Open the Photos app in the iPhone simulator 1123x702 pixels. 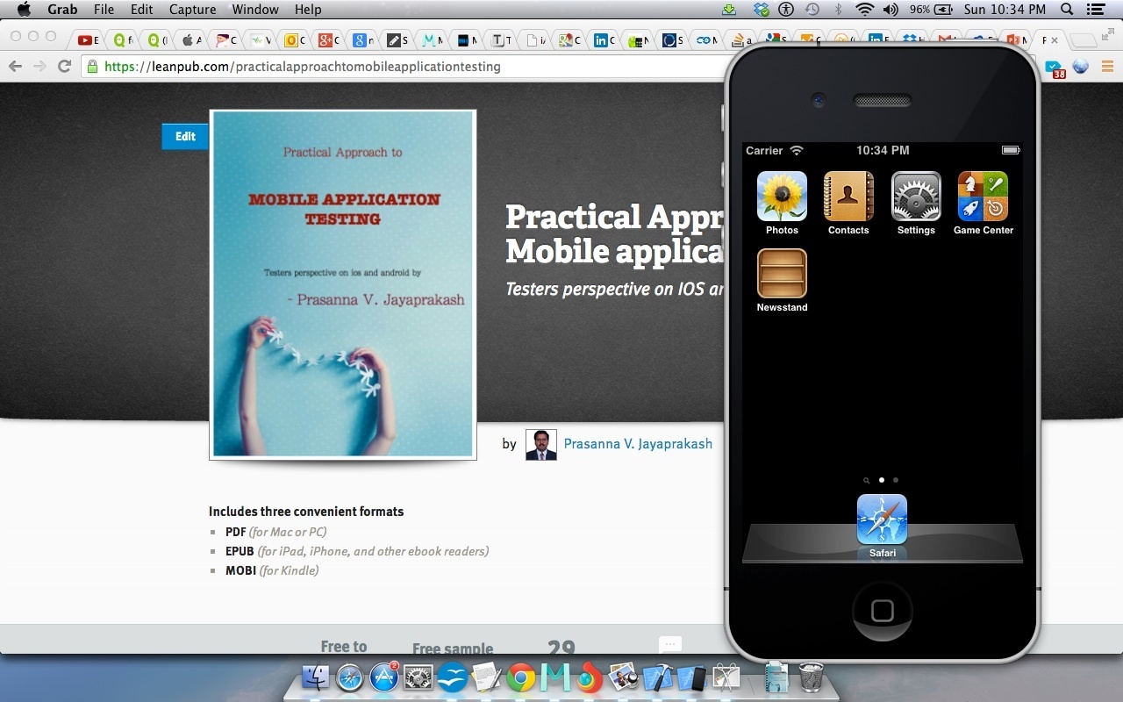(781, 195)
